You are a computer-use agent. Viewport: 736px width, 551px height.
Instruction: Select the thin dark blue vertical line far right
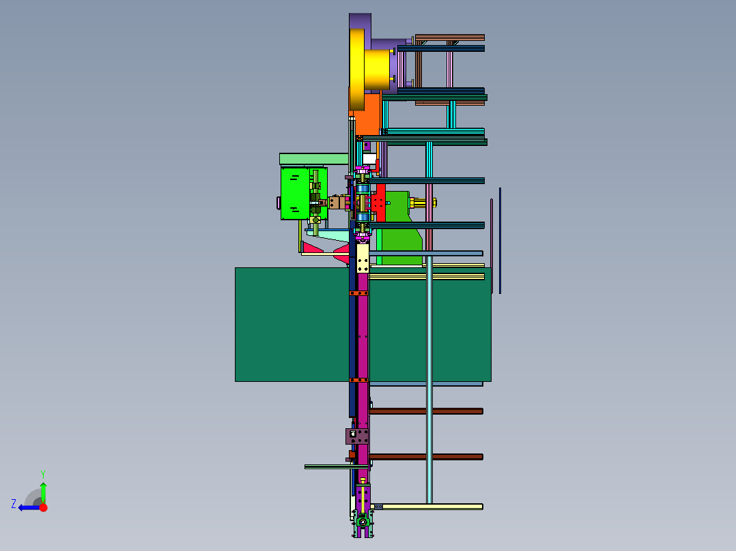pyautogui.click(x=500, y=241)
